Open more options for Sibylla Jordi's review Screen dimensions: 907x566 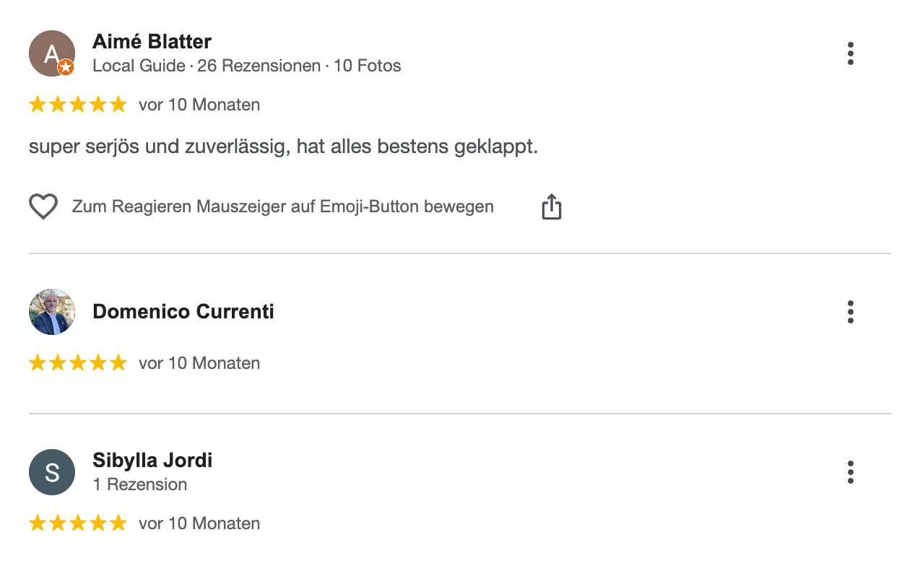point(851,472)
